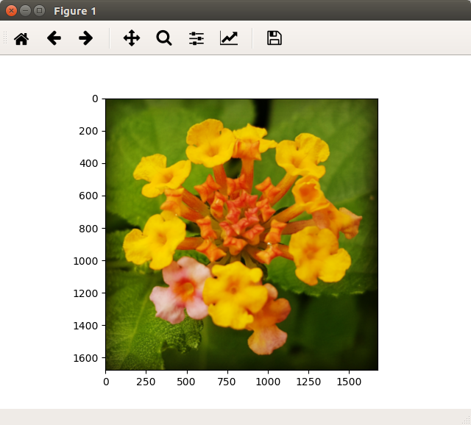Click the flower image in the plot
The width and height of the screenshot is (471, 425).
(242, 235)
